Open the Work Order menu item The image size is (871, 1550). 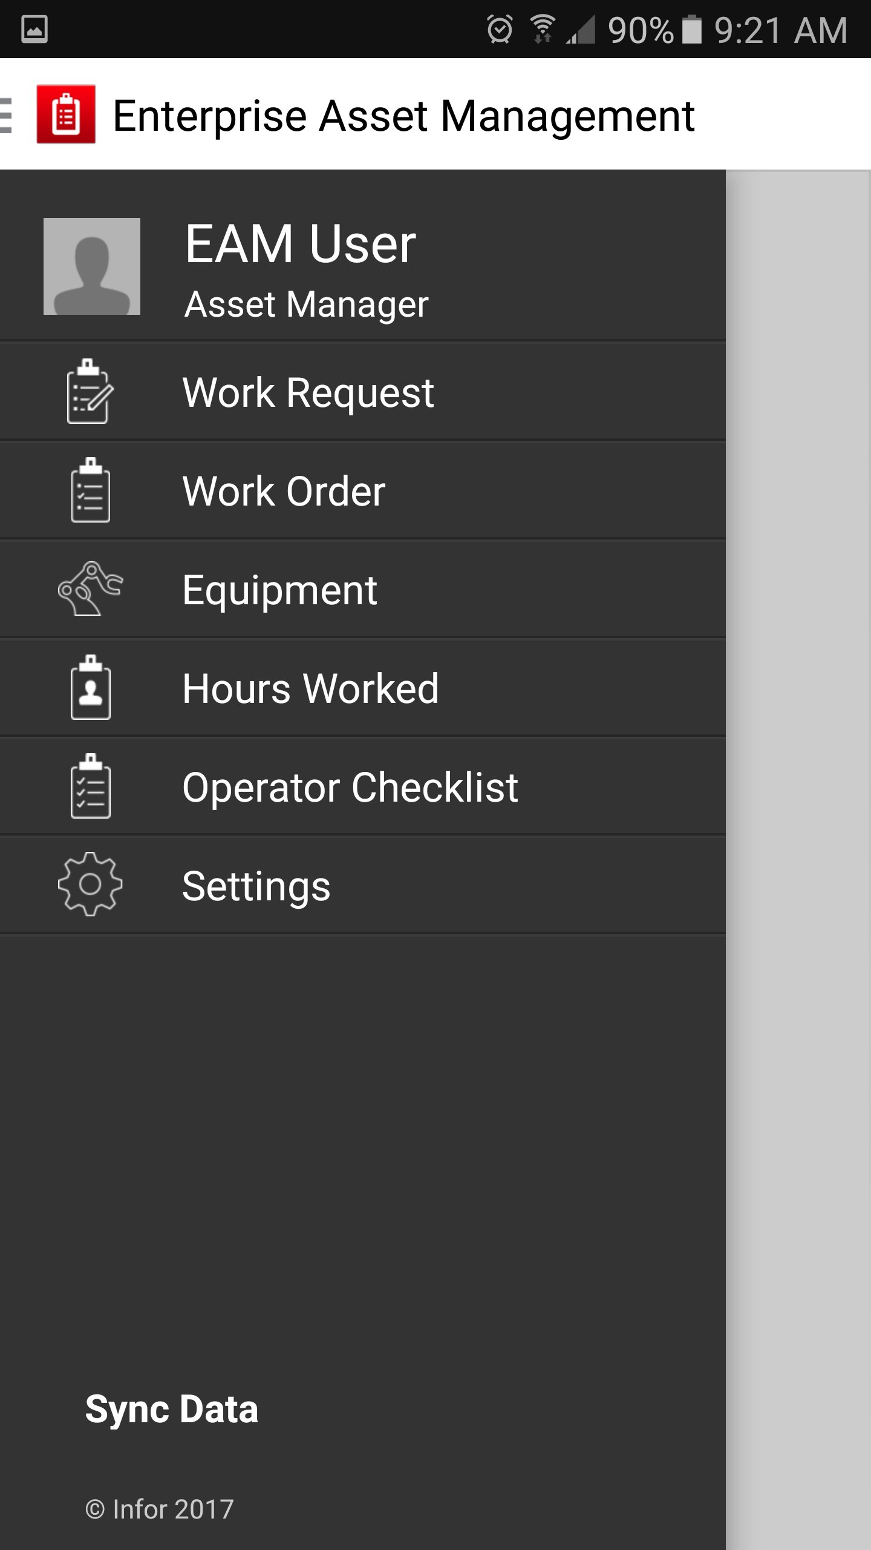[284, 491]
